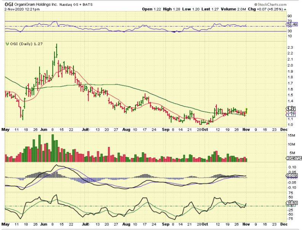Click the 2.0 price scale label
The width and height of the screenshot is (302, 230).
(290, 65)
